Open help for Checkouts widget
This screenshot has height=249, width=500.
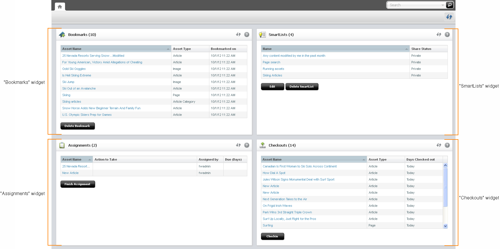447,145
